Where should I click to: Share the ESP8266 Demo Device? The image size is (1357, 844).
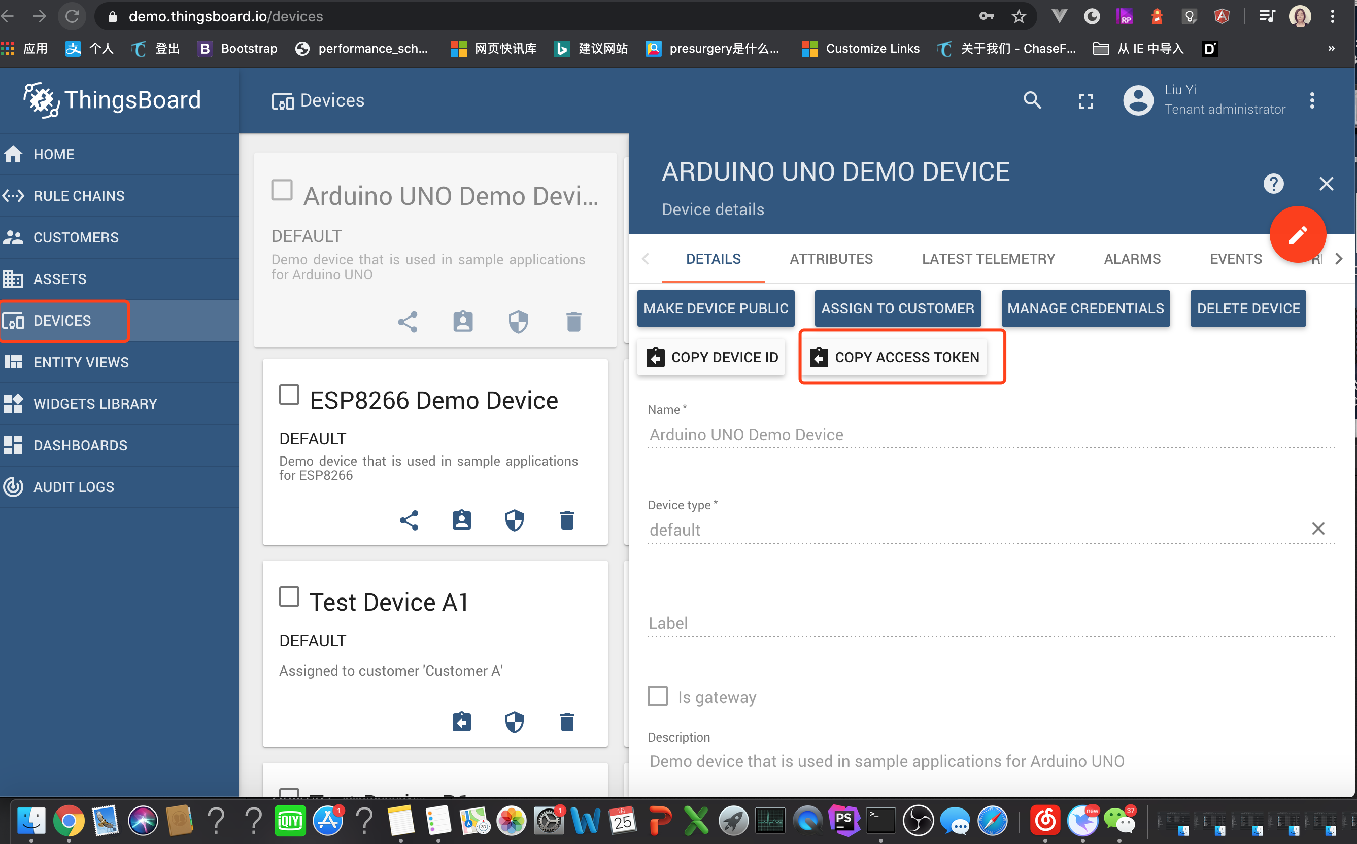click(409, 520)
